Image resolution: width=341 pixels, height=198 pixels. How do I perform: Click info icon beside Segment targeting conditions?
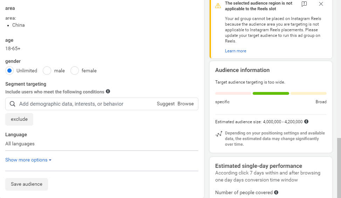tap(108, 91)
